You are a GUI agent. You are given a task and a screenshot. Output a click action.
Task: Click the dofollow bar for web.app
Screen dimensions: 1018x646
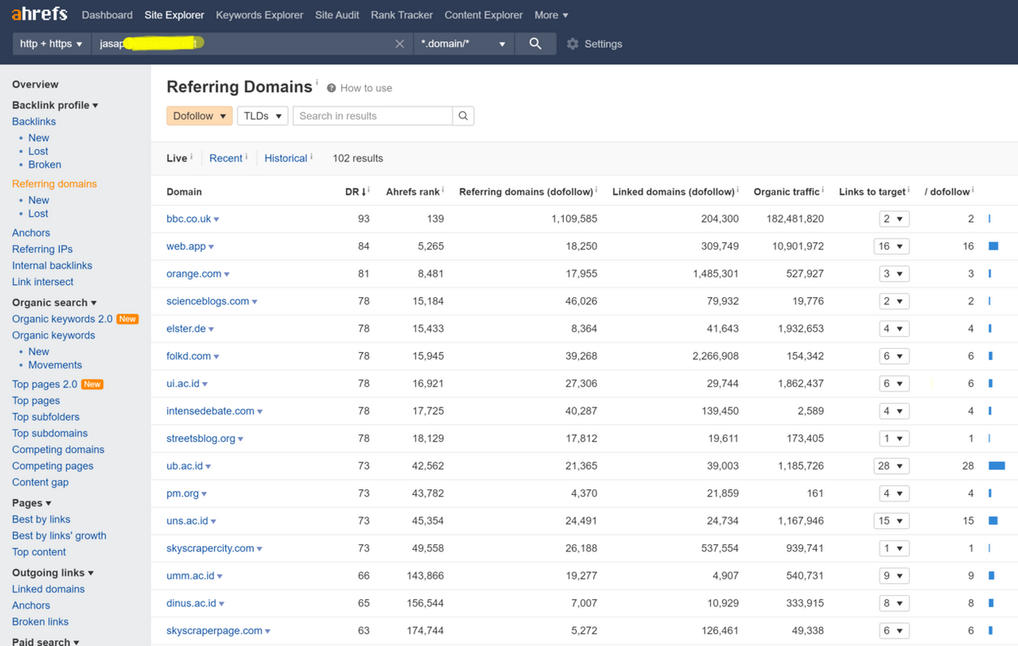tap(994, 246)
